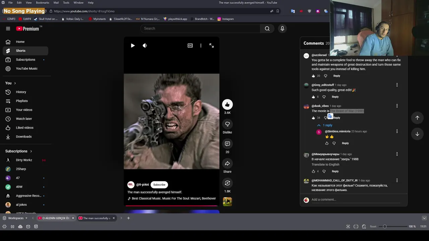Like the @uzziisrael comment
Image resolution: width=429 pixels, height=241 pixels.
coord(313,76)
